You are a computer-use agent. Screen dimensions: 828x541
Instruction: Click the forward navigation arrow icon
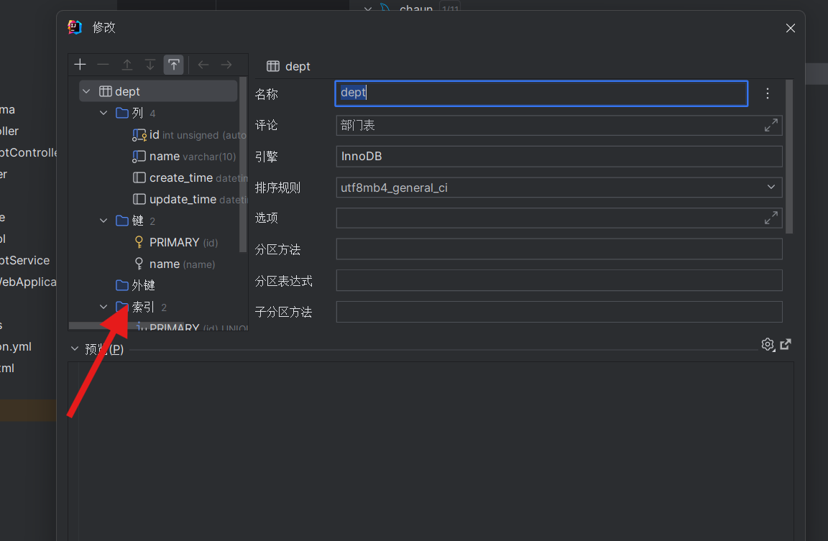226,65
